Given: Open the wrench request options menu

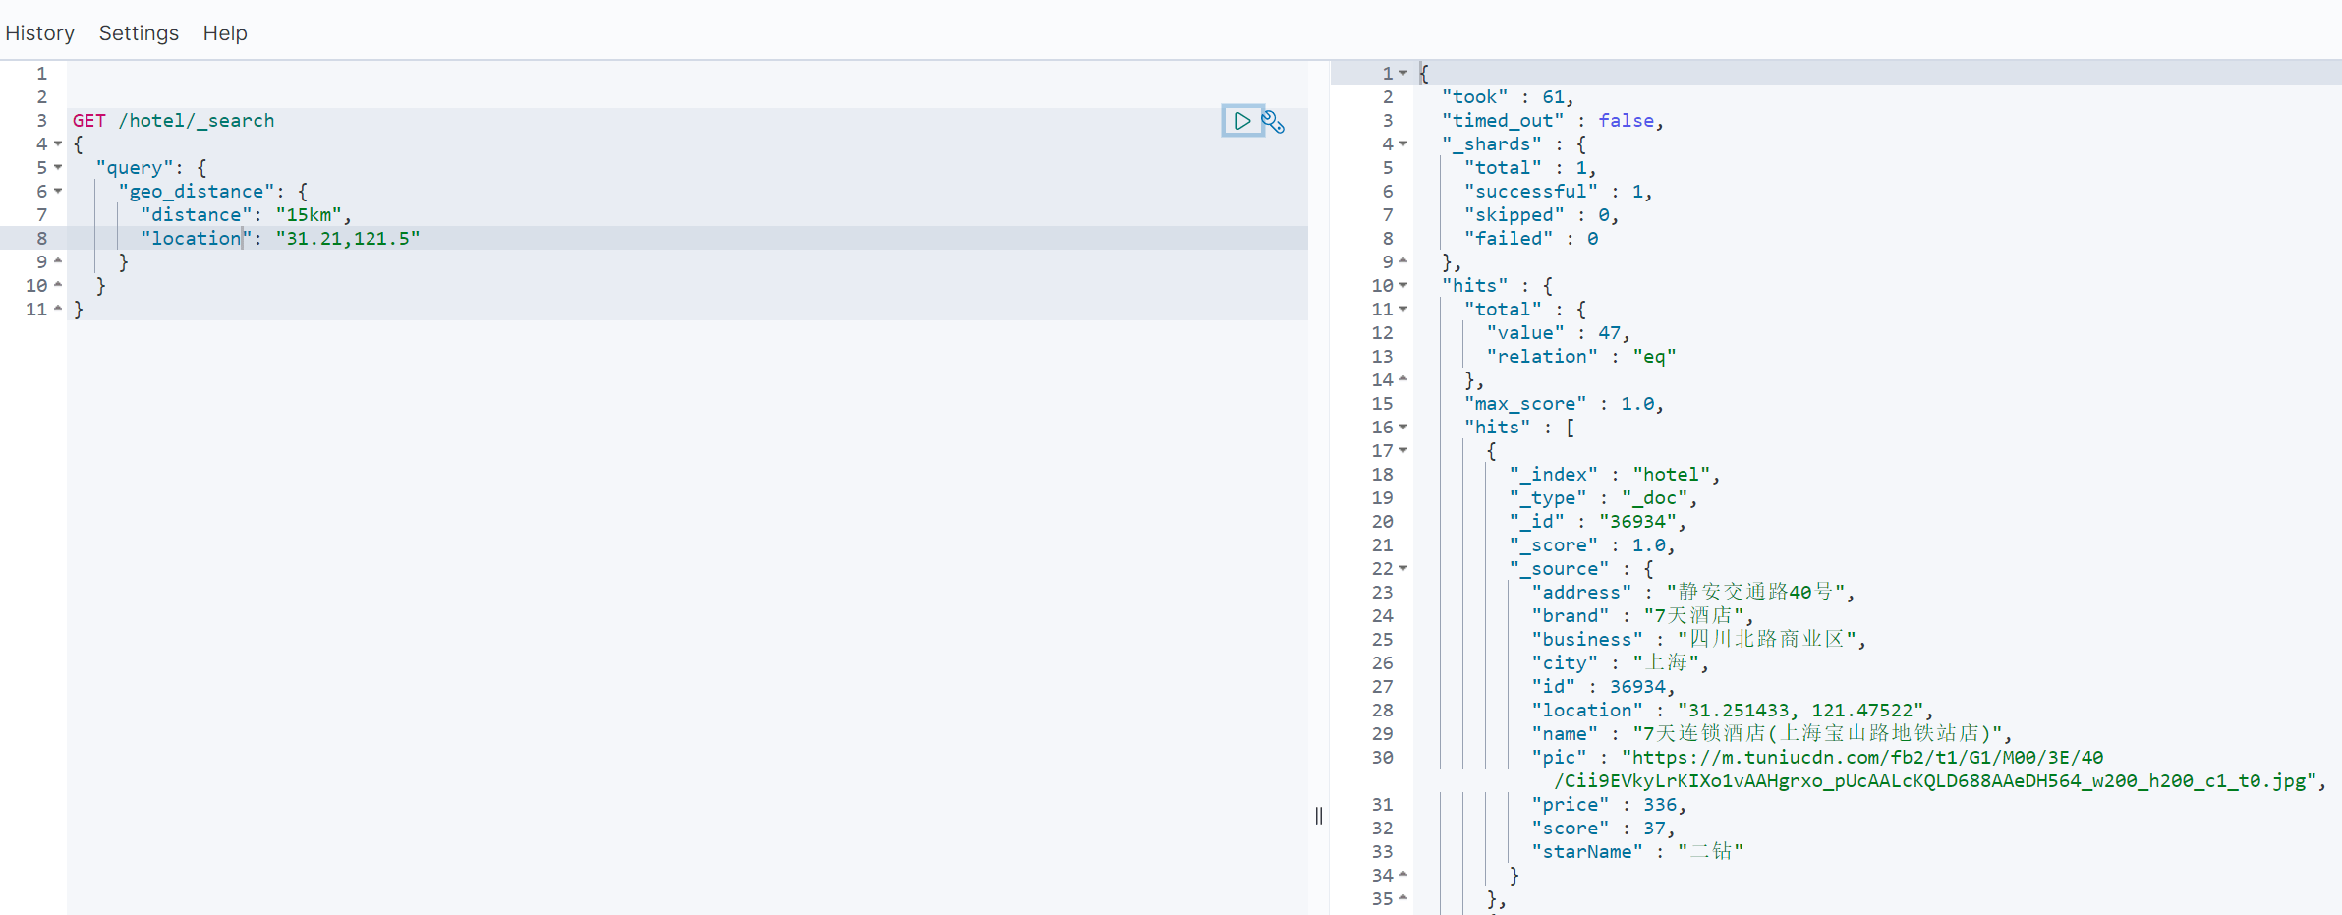Looking at the screenshot, I should coord(1274,122).
